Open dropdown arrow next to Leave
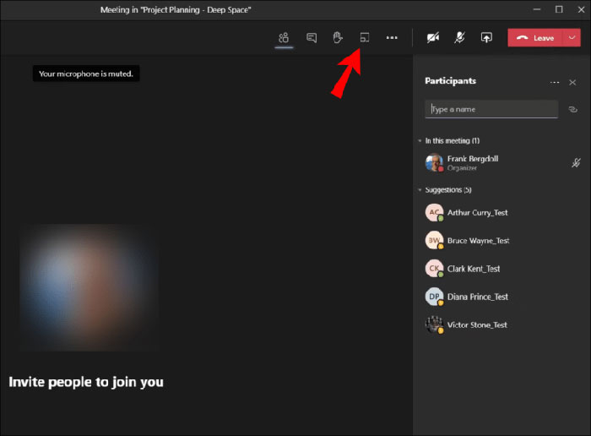The image size is (591, 436). (x=573, y=38)
